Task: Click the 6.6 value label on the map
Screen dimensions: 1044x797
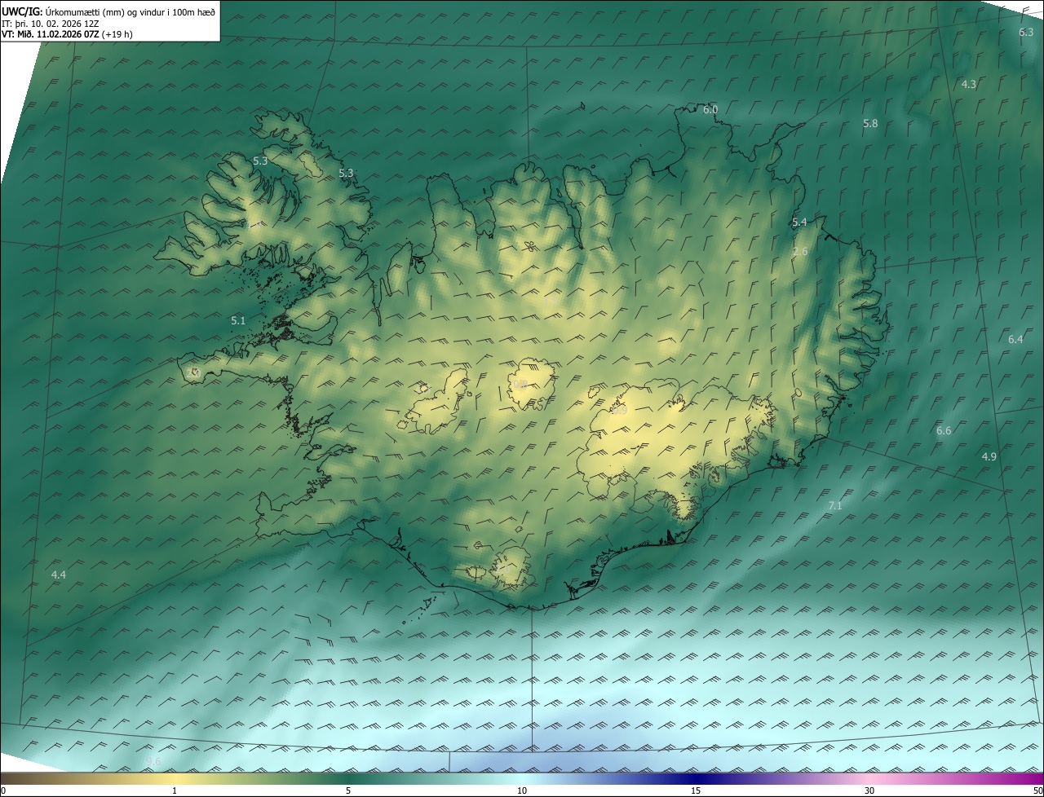Action: coord(944,431)
